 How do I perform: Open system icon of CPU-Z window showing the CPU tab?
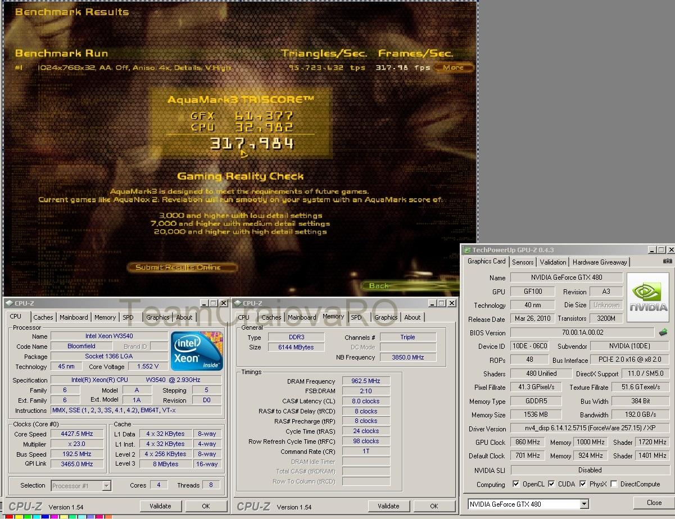tap(9, 303)
